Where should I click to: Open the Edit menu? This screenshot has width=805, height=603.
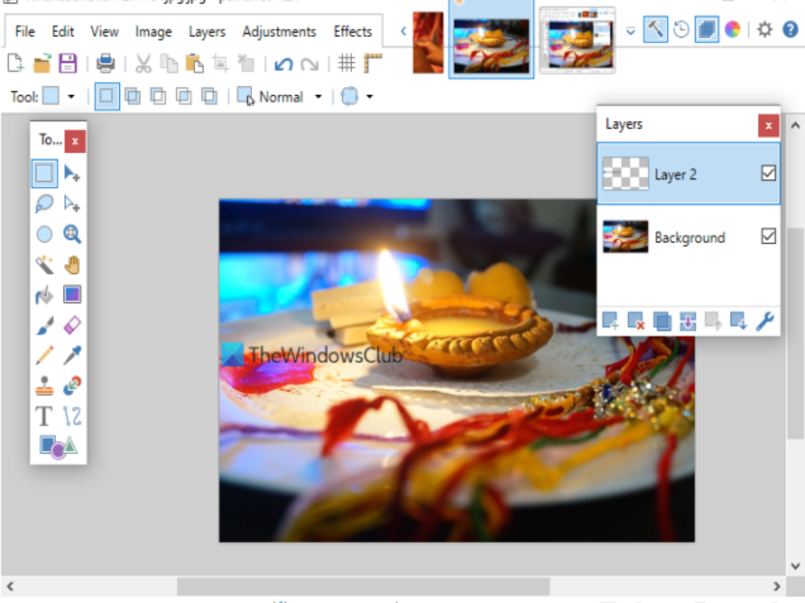pyautogui.click(x=63, y=31)
